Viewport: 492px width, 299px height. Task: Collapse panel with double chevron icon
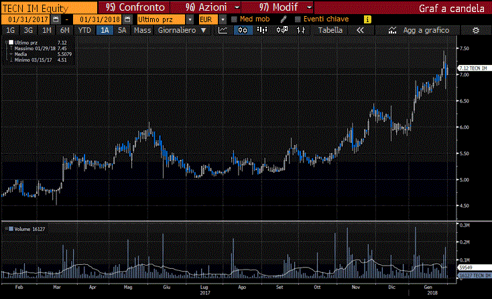coord(360,31)
